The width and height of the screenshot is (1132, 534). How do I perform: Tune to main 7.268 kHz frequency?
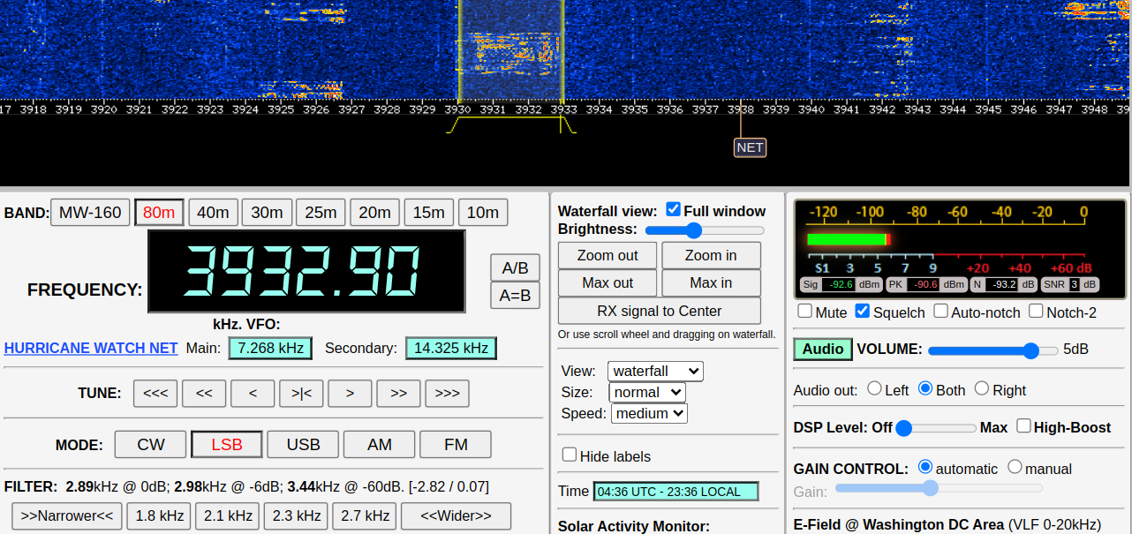click(270, 348)
